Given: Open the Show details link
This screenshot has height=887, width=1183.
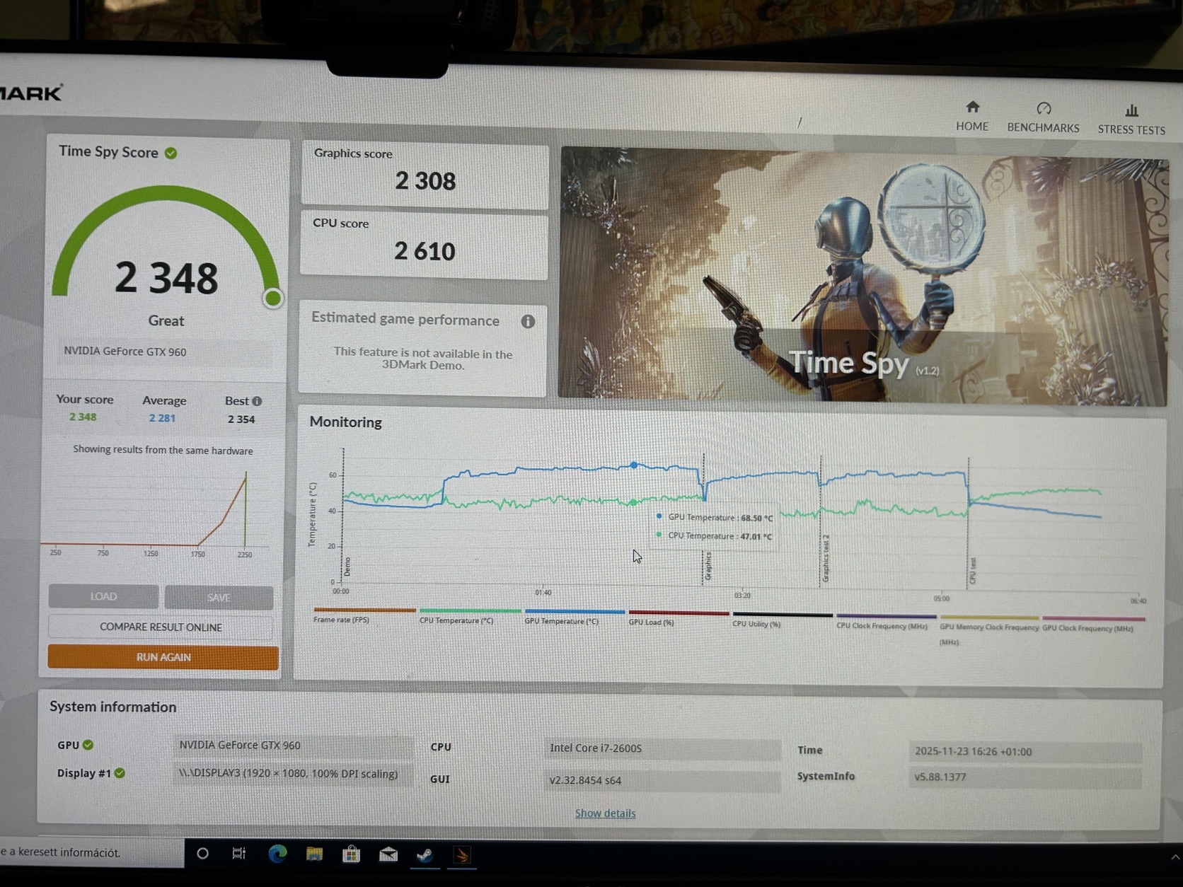Looking at the screenshot, I should pos(605,813).
